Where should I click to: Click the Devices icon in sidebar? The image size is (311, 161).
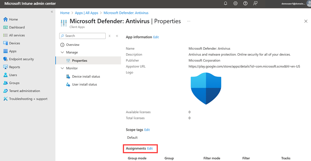[x=5, y=43]
